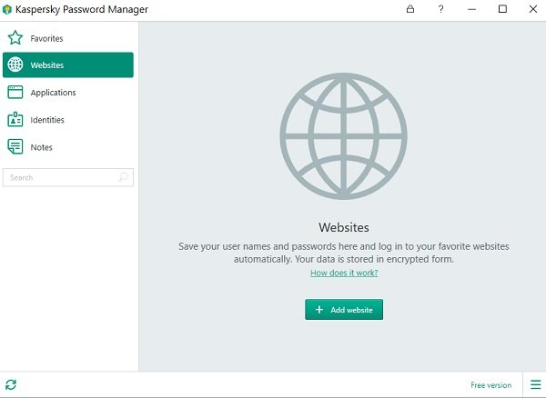Open the 'How does it work?' link
Image resolution: width=546 pixels, height=398 pixels.
pyautogui.click(x=344, y=273)
